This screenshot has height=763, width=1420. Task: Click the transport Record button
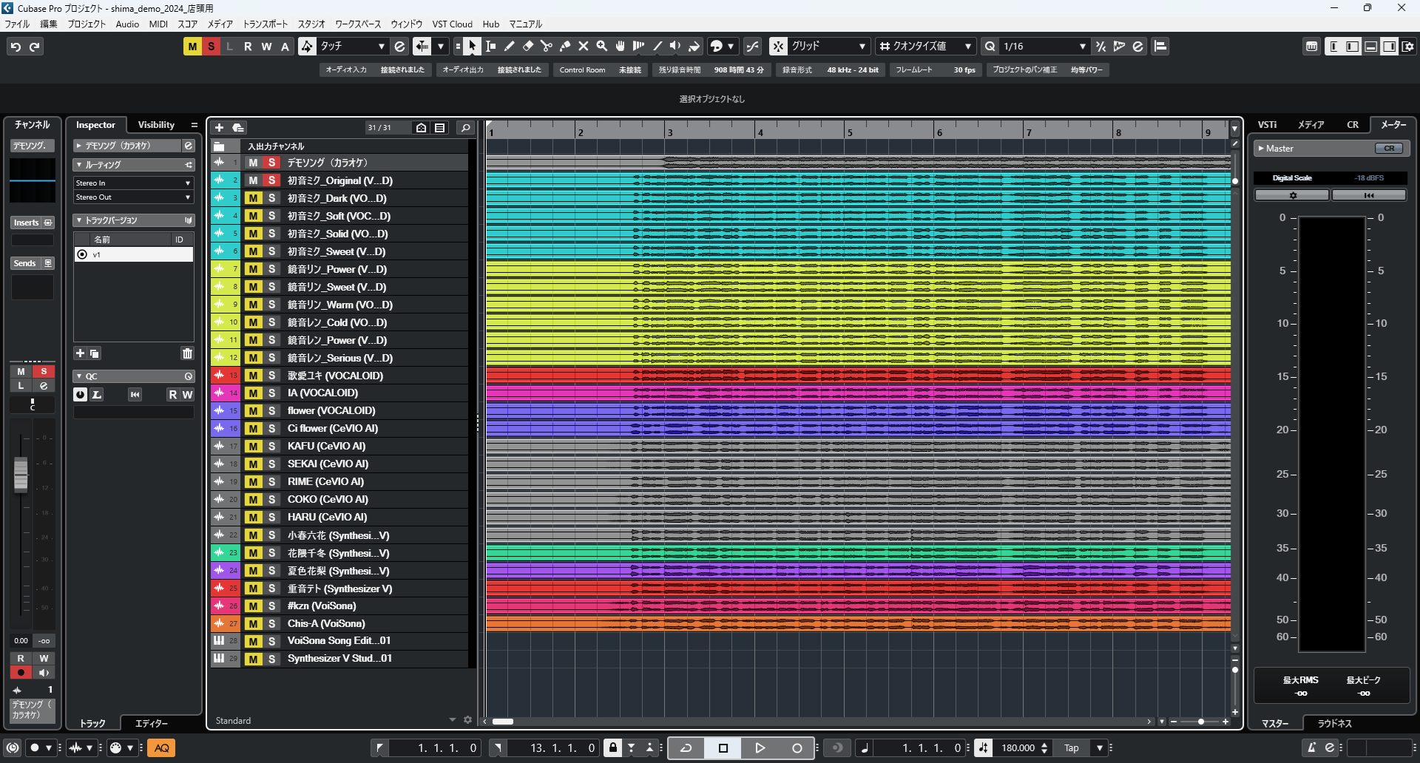(797, 748)
